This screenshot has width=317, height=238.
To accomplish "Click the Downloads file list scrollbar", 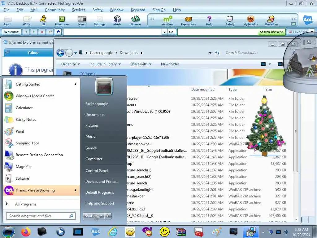I will coord(296,131).
